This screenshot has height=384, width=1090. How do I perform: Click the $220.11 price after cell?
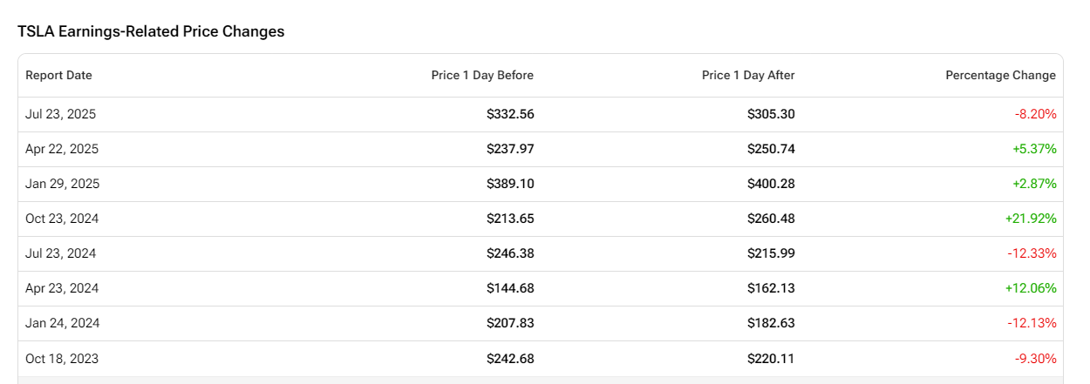(x=771, y=358)
